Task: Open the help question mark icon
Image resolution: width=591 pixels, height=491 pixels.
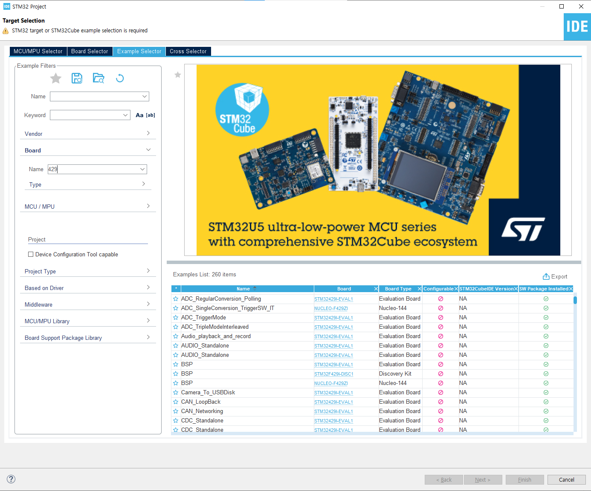Action: [x=12, y=479]
